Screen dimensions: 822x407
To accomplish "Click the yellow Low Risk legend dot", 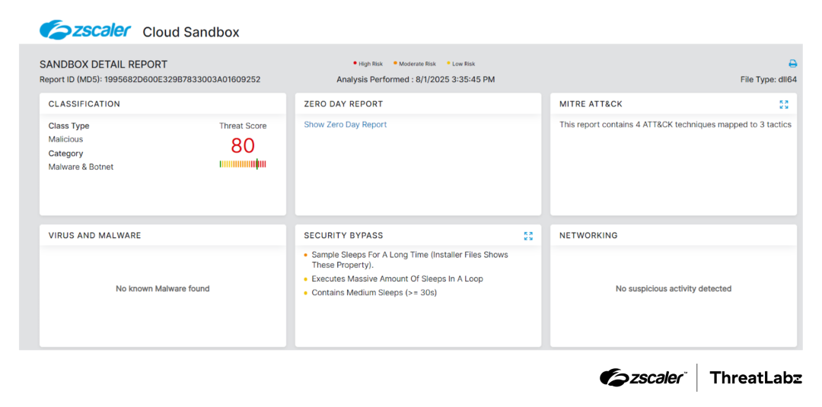I will pyautogui.click(x=449, y=64).
